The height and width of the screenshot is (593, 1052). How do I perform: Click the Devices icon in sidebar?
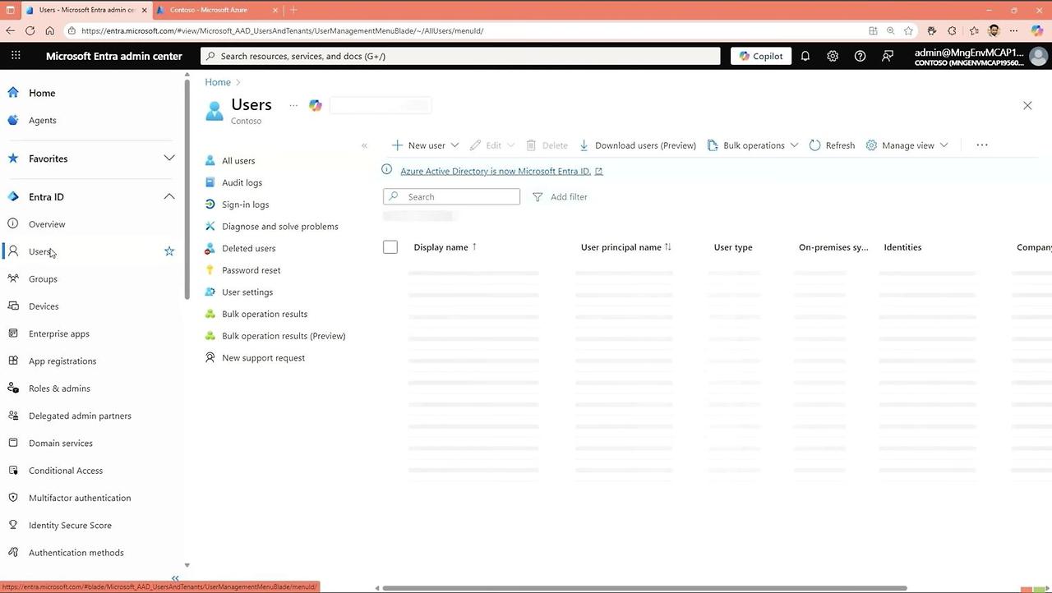click(13, 306)
